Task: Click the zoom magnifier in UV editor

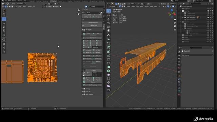Action: tap(79, 11)
